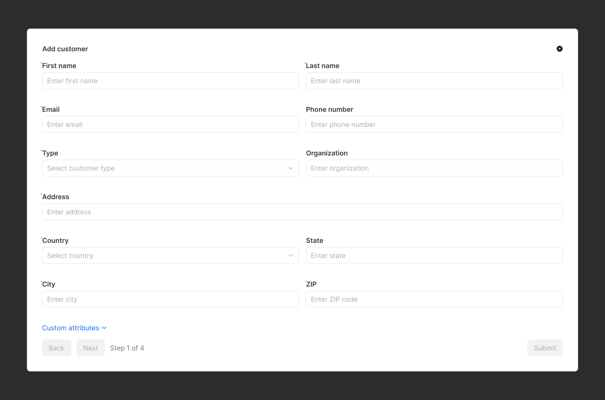Image resolution: width=605 pixels, height=400 pixels.
Task: Focus the Phone number field
Action: 434,124
